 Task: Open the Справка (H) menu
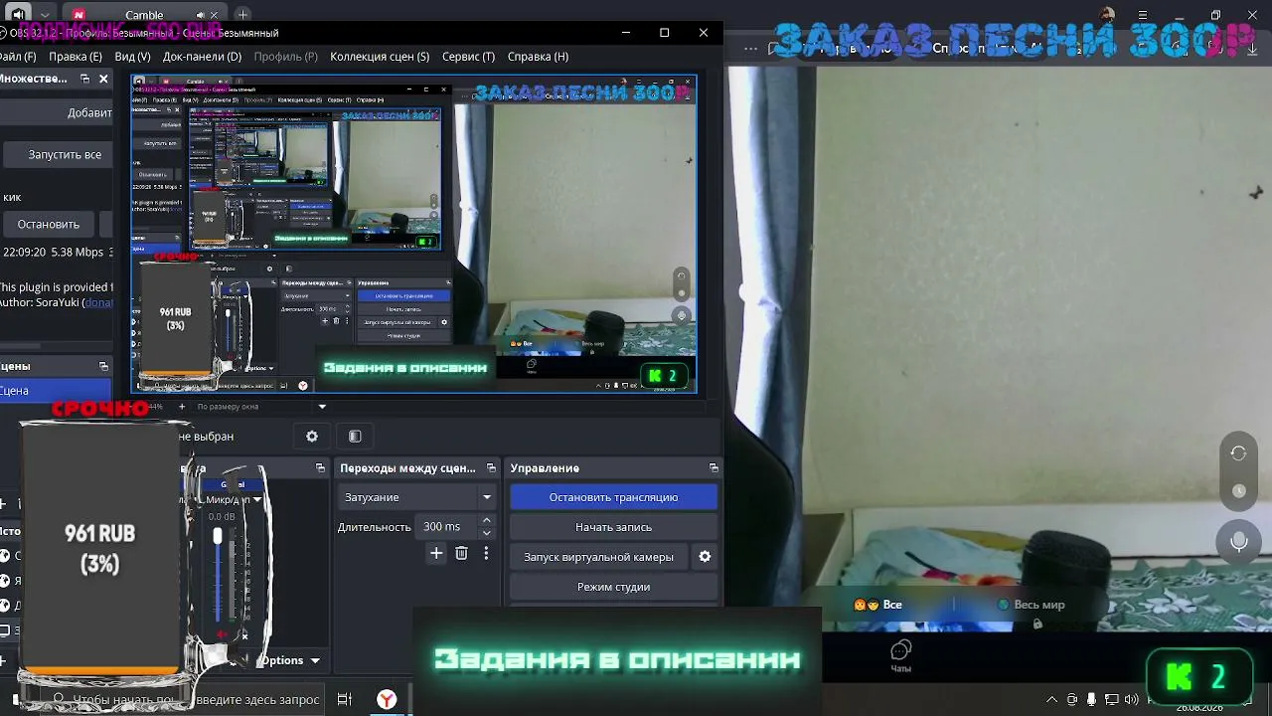coord(538,57)
